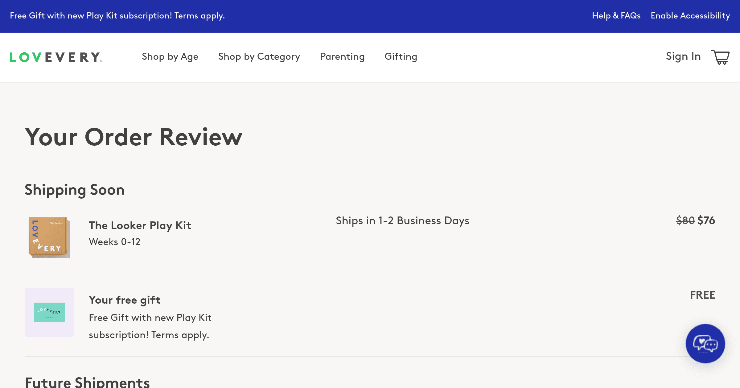Click the Weeks 0-12 label

point(114,242)
